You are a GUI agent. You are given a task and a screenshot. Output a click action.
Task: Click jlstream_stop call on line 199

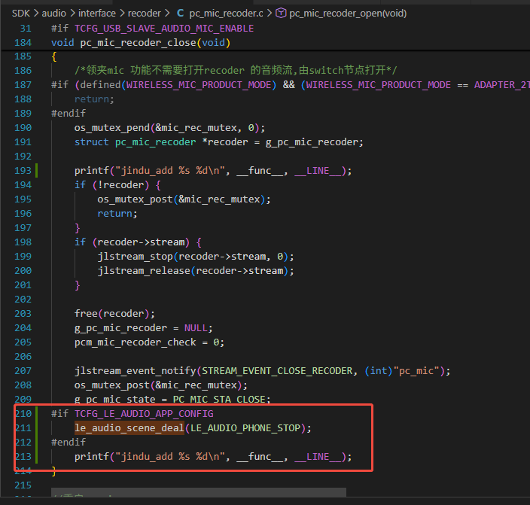196,256
